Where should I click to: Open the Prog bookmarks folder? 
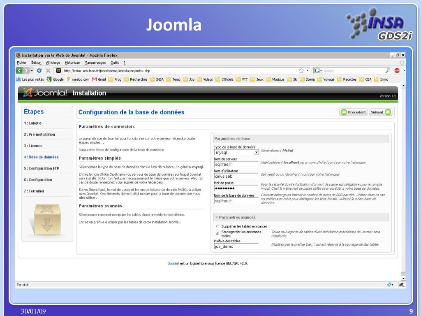point(115,79)
